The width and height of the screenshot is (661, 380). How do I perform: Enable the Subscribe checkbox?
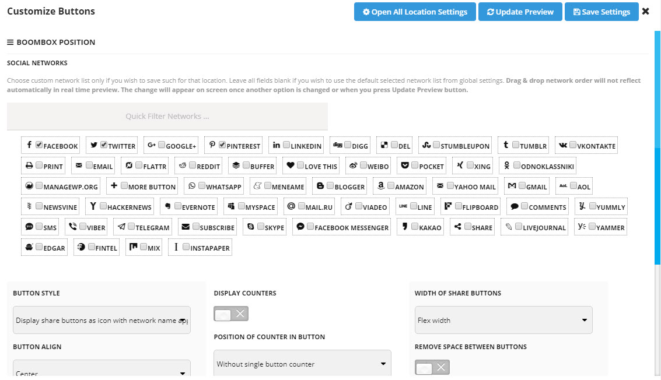[x=195, y=226]
